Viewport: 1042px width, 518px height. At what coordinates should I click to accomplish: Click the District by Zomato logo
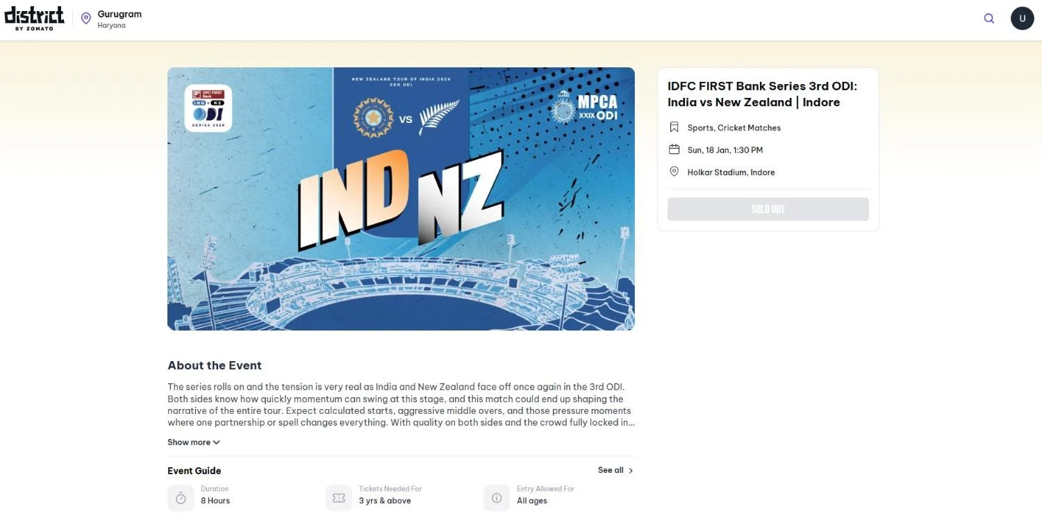point(34,17)
